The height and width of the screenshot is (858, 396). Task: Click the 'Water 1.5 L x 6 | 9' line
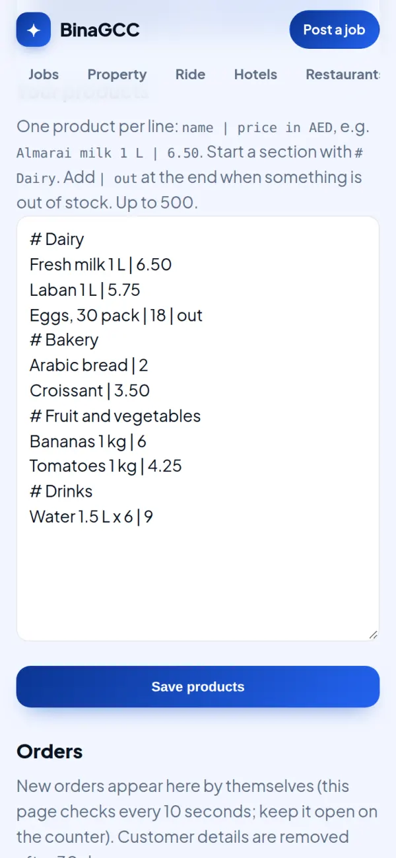pos(92,517)
